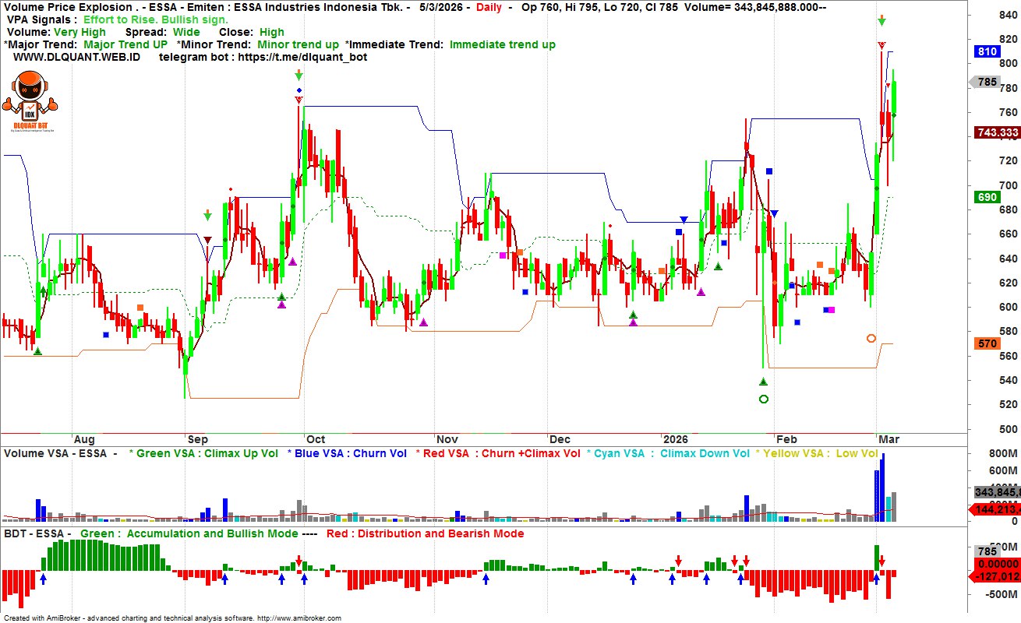Click the red 'Daily' timeframe label
This screenshot has height=623, width=1021.
pyautogui.click(x=489, y=7)
